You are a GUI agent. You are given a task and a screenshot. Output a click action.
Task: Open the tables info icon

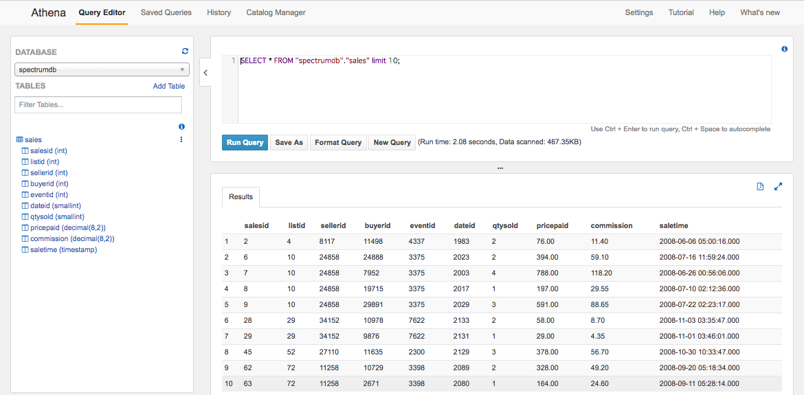pos(181,126)
